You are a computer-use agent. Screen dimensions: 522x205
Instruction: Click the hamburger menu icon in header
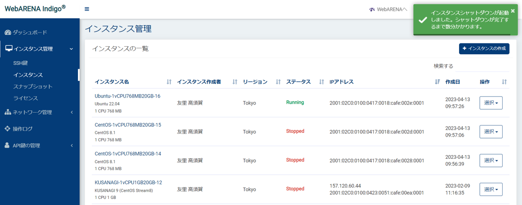click(x=87, y=9)
